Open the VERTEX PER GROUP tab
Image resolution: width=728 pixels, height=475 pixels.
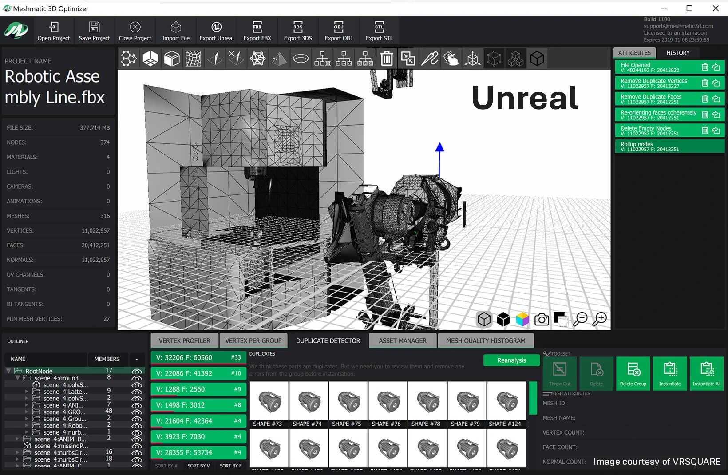coord(253,340)
